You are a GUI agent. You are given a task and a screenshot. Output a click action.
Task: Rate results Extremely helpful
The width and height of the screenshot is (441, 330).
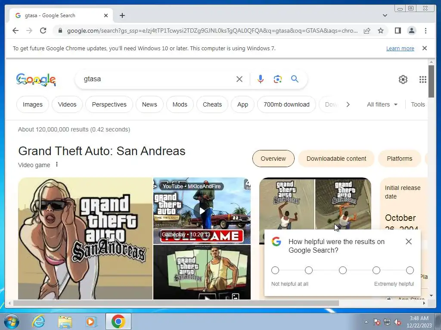click(x=410, y=270)
